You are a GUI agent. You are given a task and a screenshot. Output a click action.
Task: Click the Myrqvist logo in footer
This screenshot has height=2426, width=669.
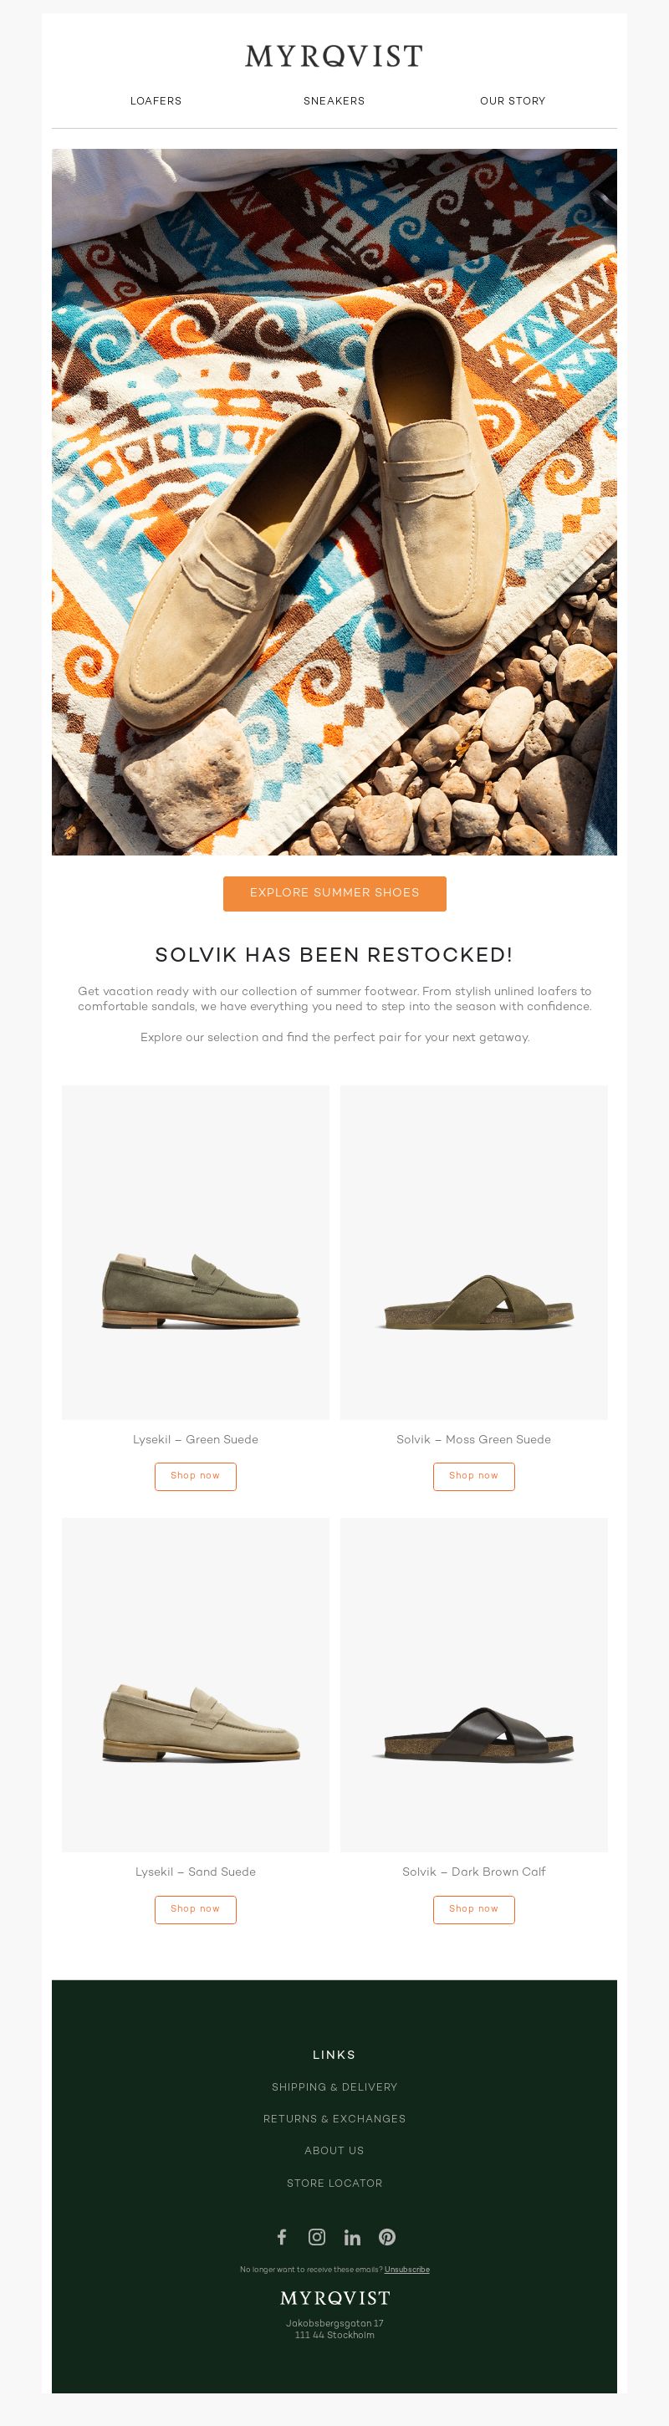coord(334,2298)
